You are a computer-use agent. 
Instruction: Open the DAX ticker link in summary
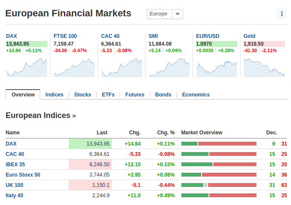(12, 36)
